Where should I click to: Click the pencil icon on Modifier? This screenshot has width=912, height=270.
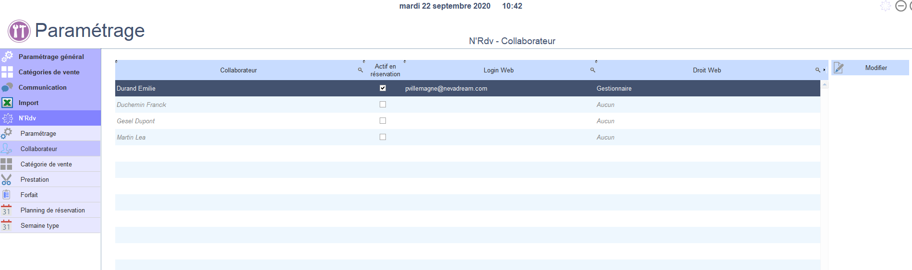tap(839, 68)
